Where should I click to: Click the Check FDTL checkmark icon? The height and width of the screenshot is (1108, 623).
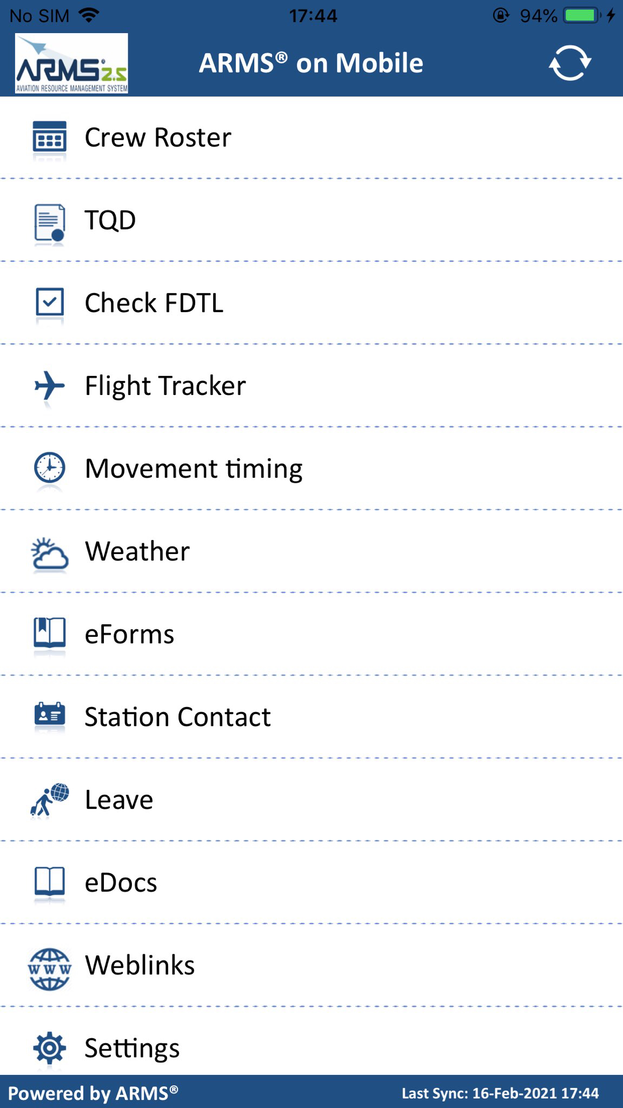[50, 302]
